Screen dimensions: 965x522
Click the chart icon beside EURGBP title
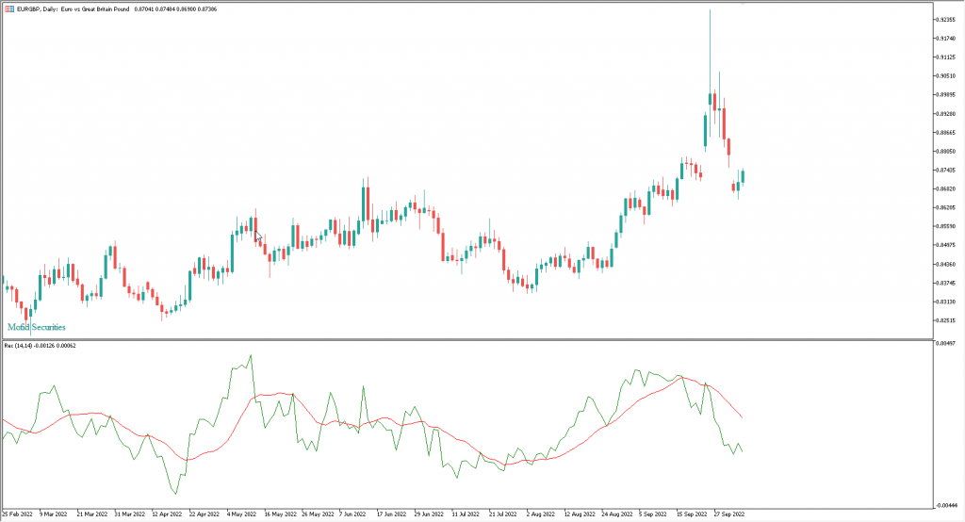click(8, 8)
